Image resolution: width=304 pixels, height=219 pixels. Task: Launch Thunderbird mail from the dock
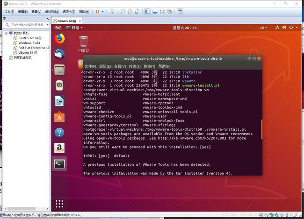point(59,54)
